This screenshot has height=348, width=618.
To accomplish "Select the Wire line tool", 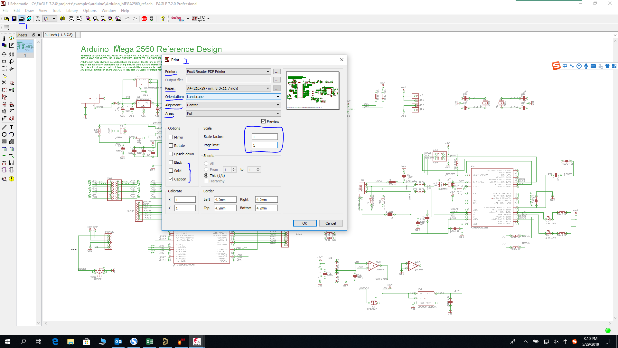I will coord(4,127).
